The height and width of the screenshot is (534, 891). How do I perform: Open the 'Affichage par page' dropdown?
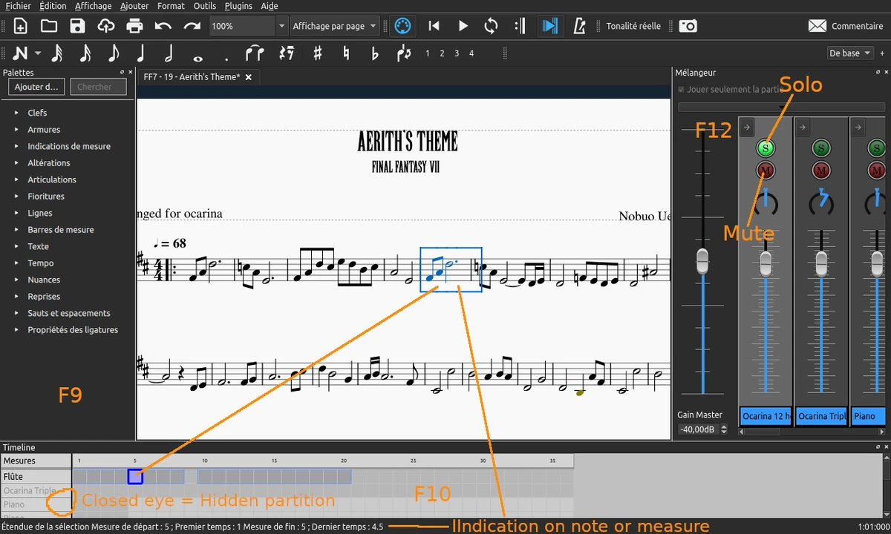(334, 25)
